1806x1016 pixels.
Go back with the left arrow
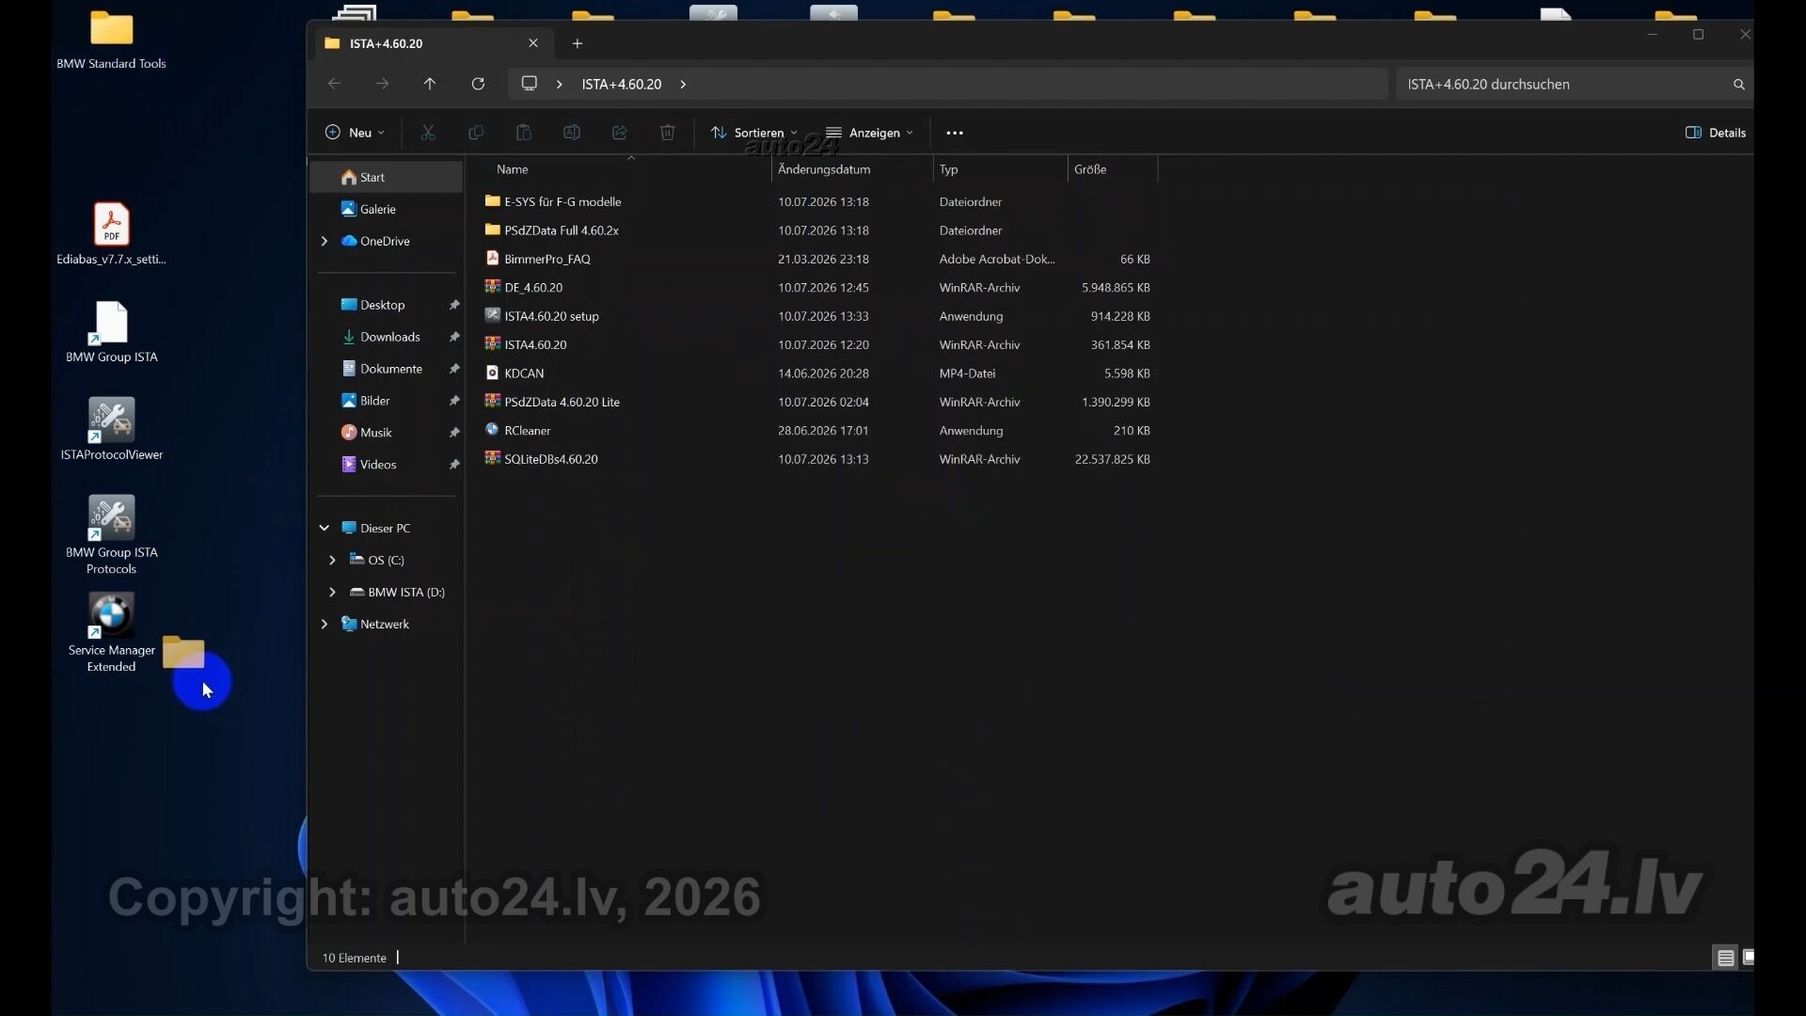[334, 84]
